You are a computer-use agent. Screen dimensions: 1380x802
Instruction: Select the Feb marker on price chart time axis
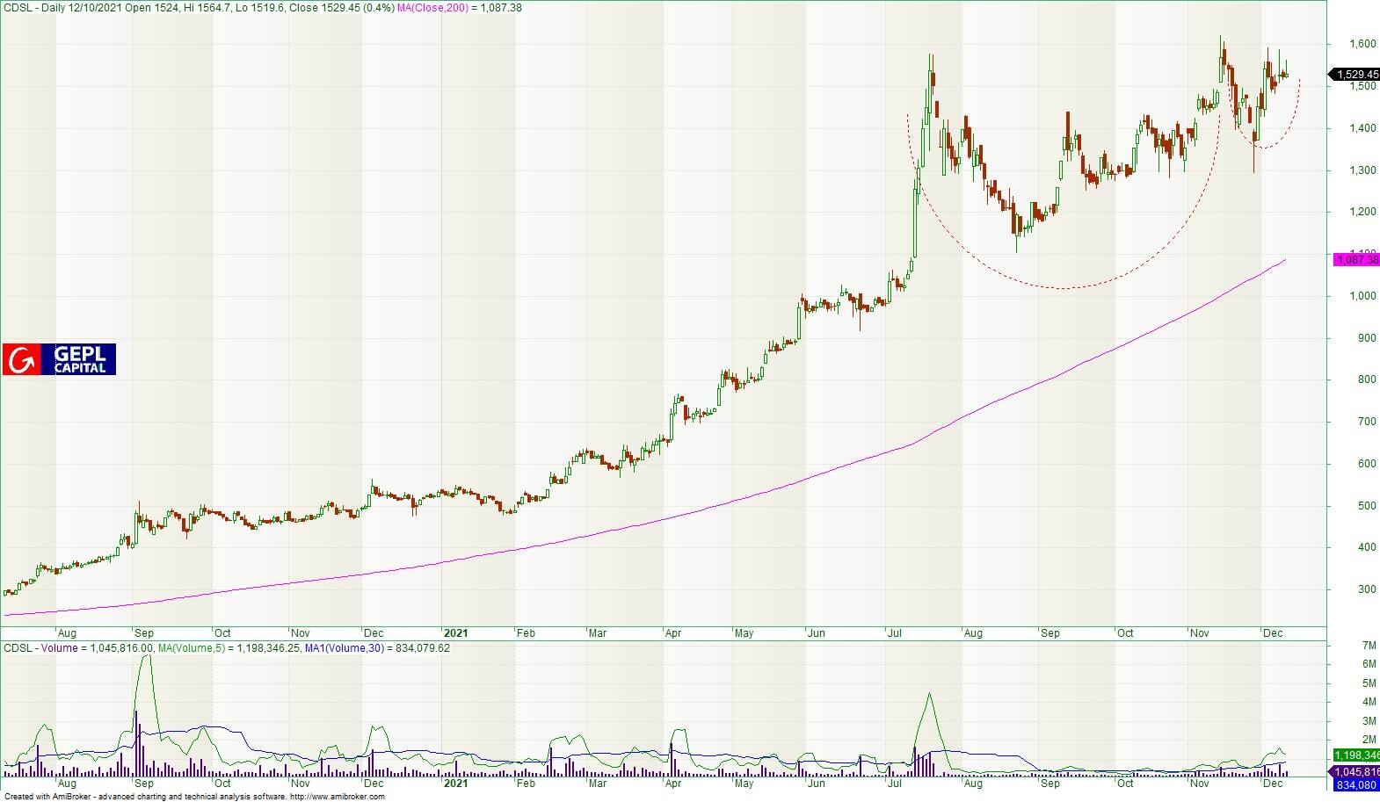coord(526,632)
